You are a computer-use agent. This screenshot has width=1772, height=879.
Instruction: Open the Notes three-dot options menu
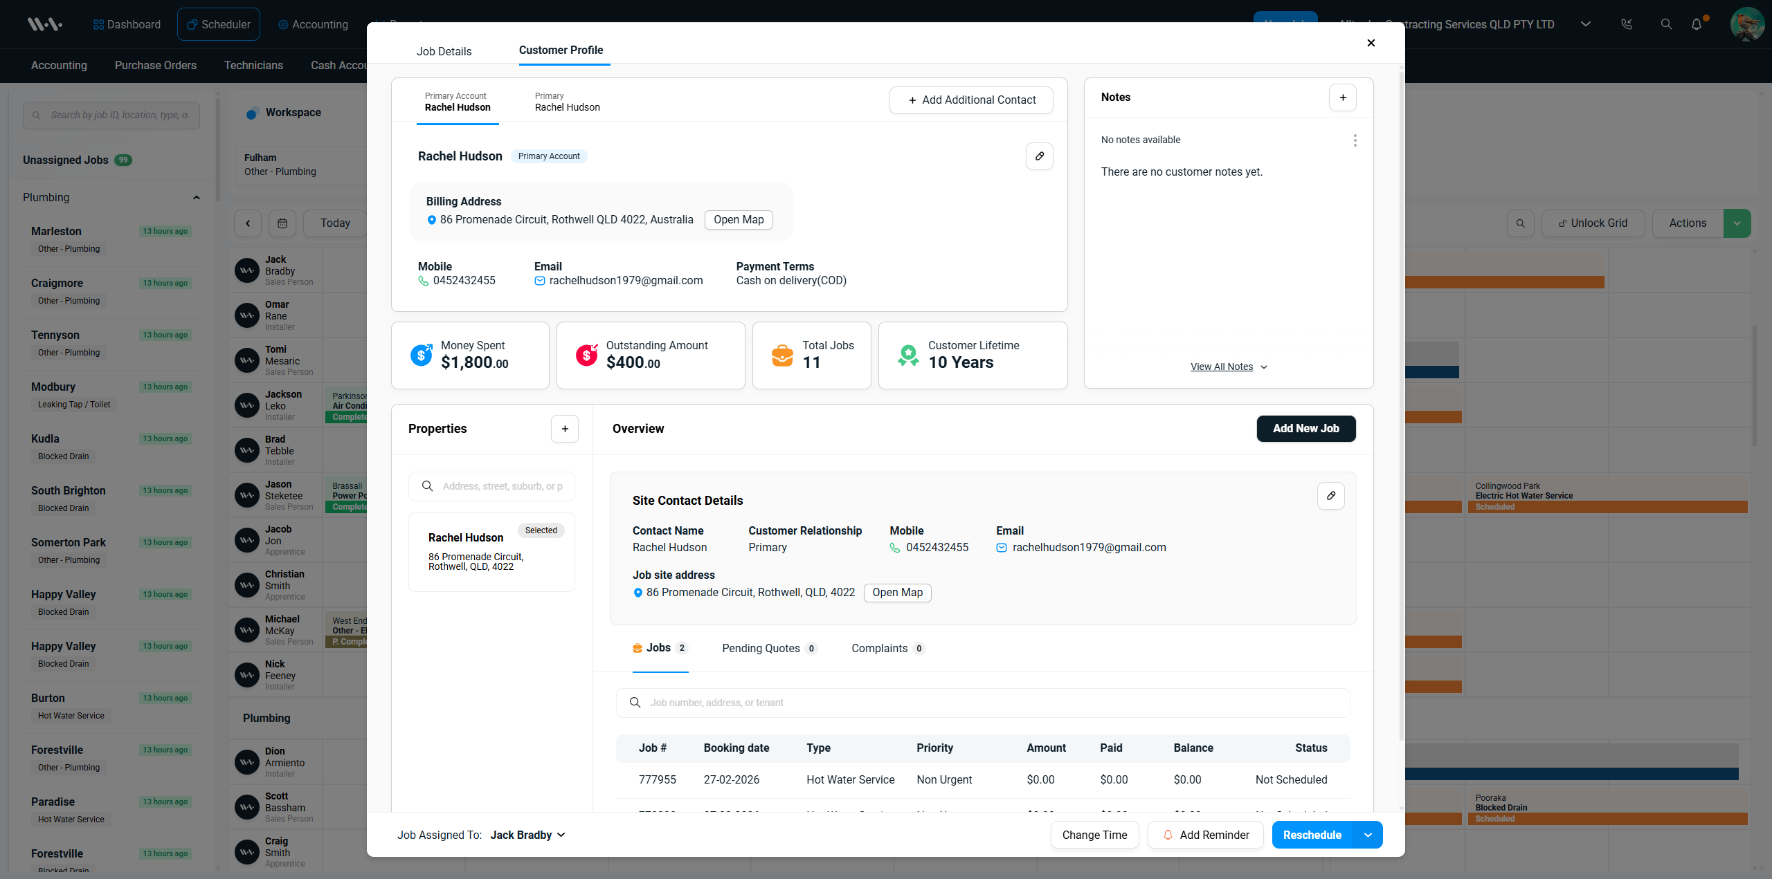1354,140
